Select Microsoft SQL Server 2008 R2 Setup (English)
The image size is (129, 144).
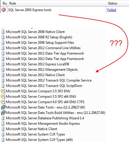[x=39, y=37]
